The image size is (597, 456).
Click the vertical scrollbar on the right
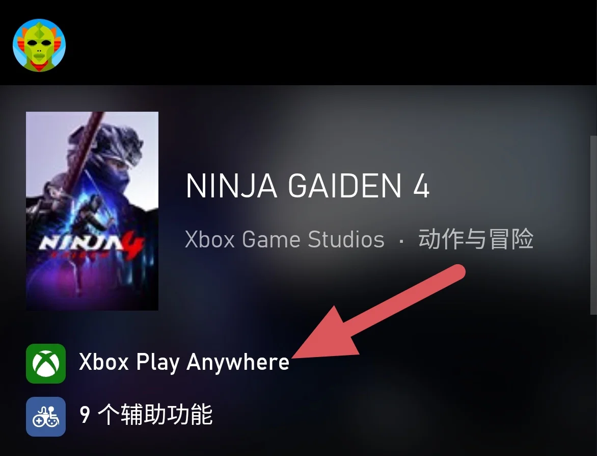tap(593, 225)
